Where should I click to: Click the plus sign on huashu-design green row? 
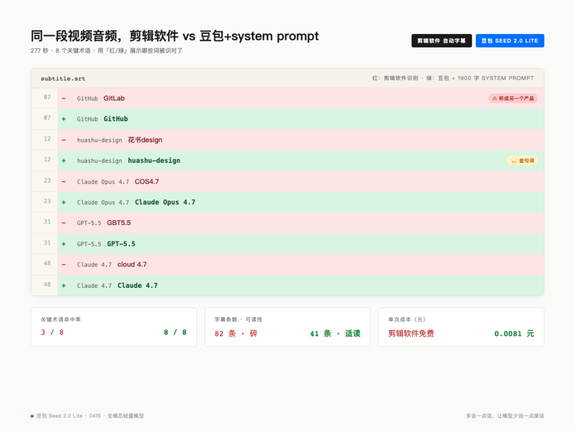click(x=64, y=161)
